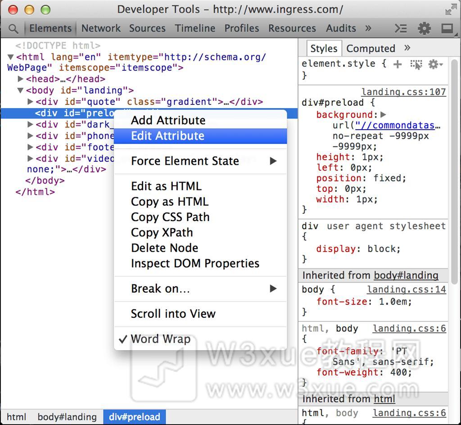Viewport: 461px width, 425px height.
Task: Click the dock side toggle icon
Action: point(447,28)
